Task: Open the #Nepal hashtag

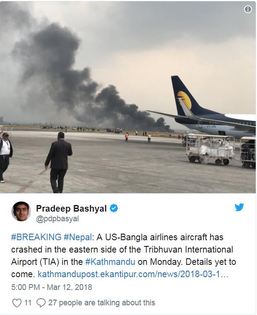Action: point(78,237)
